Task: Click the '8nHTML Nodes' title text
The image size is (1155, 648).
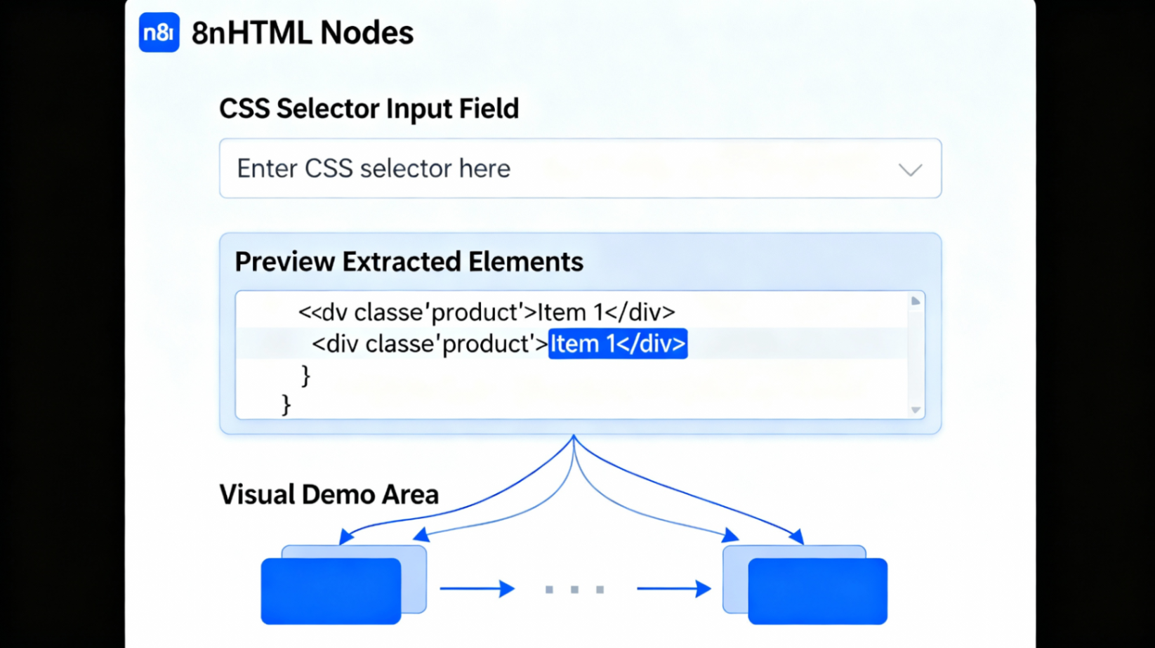Action: (302, 33)
